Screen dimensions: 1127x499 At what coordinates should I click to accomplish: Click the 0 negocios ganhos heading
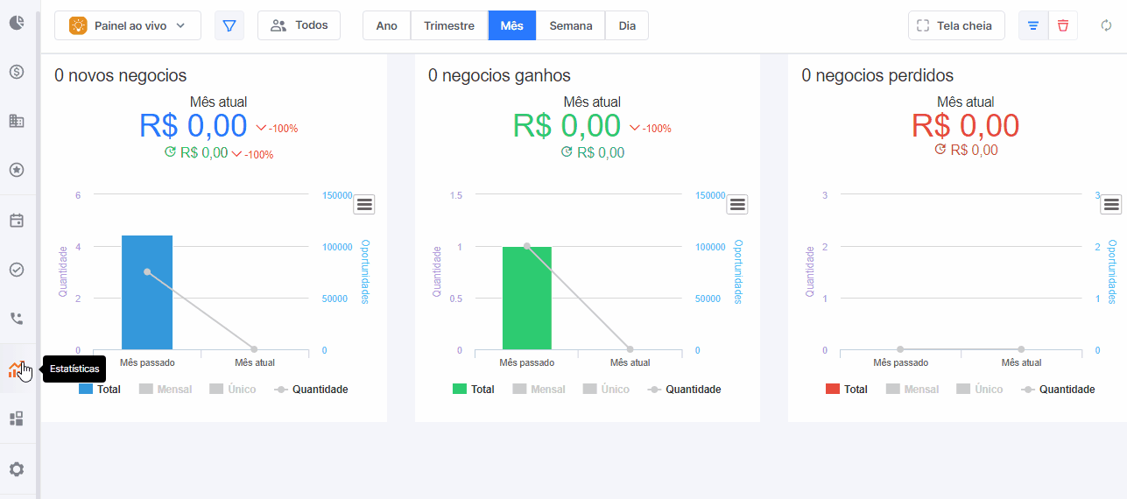[x=499, y=76]
